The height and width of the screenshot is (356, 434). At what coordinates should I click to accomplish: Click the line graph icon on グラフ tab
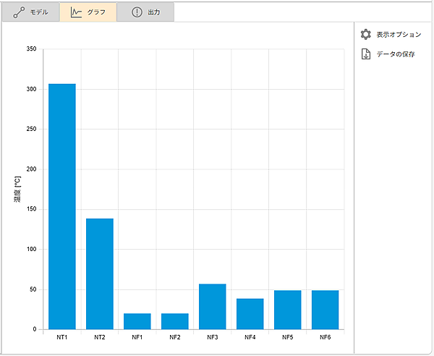[x=76, y=12]
